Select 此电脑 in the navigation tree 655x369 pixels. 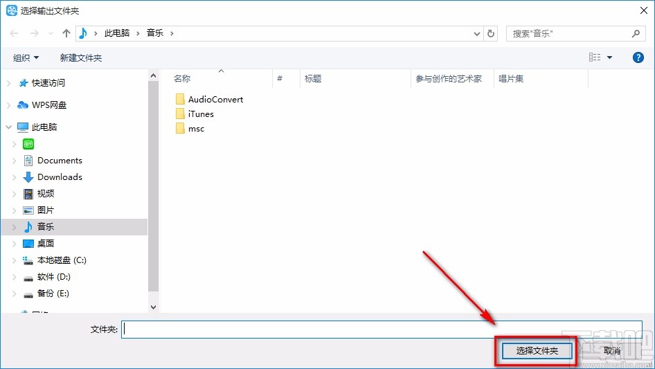tap(44, 127)
